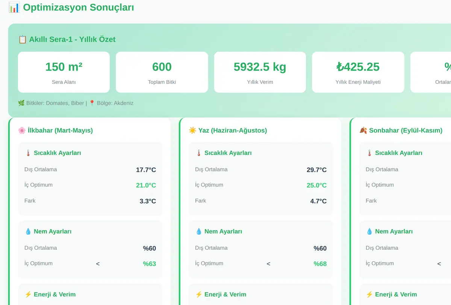Click the clipboard icon next to Akıllı Sera-1
Image resolution: width=451 pixels, height=305 pixels.
point(22,39)
